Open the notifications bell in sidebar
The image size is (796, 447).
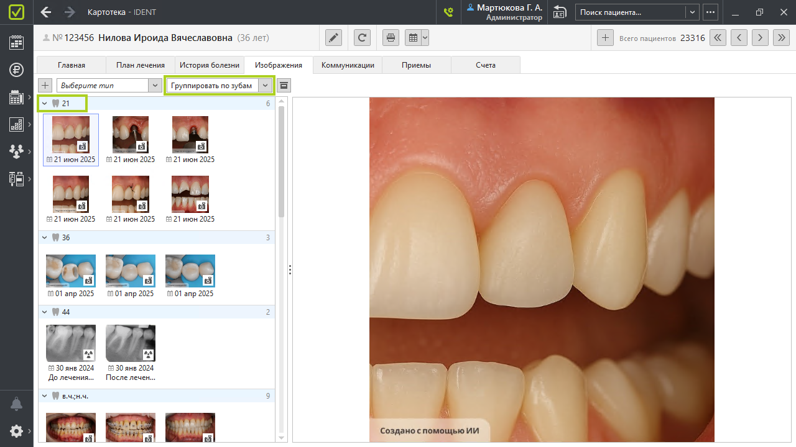16,404
